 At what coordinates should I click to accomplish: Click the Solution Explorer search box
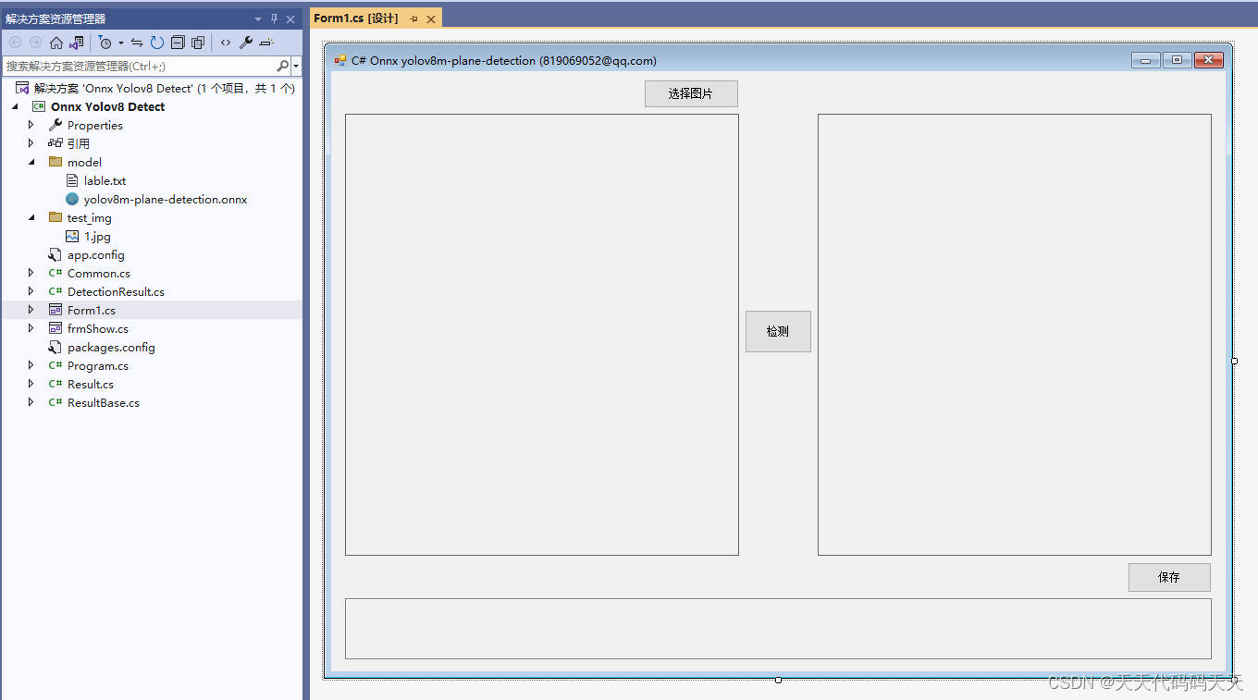tap(139, 66)
